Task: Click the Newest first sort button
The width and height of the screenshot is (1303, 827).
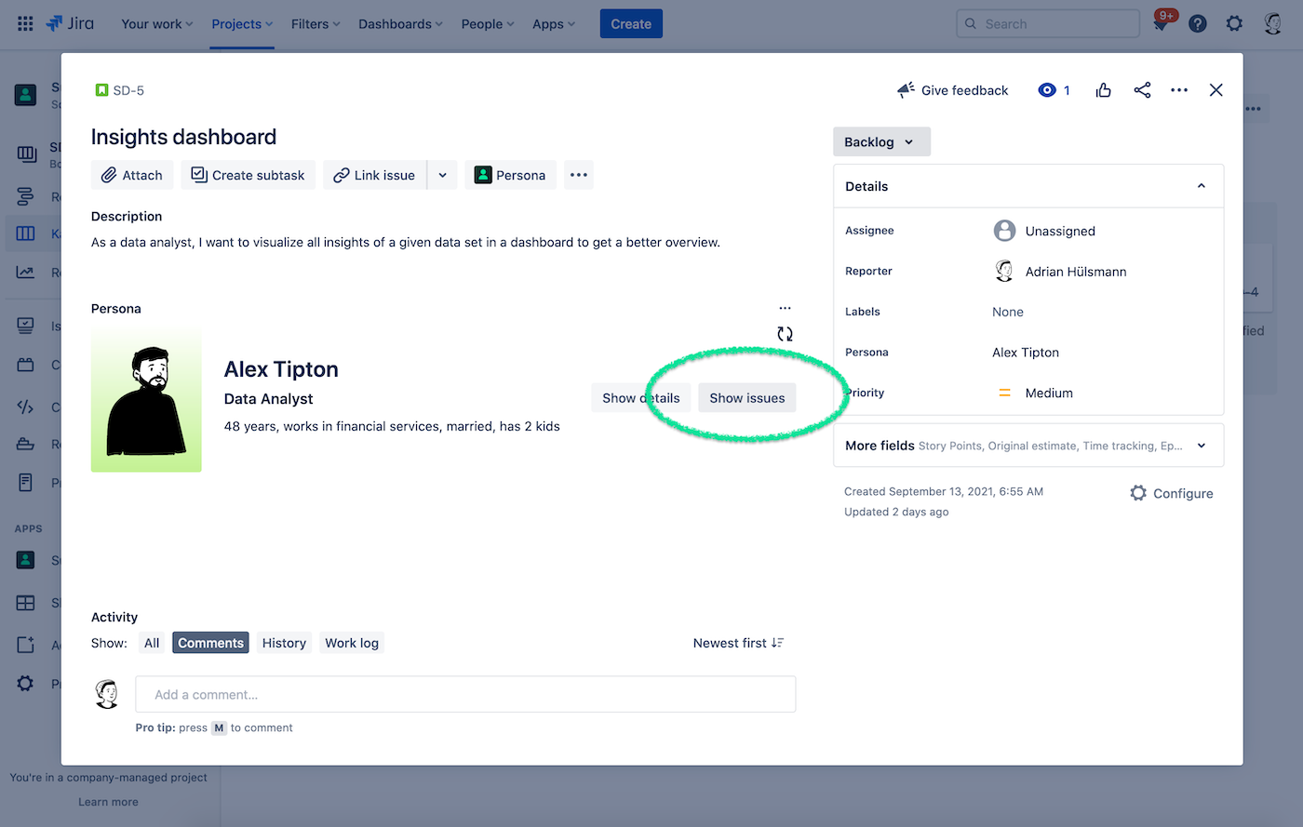Action: [x=739, y=643]
